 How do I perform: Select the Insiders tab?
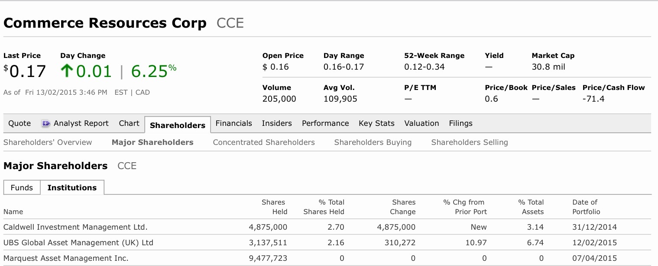coord(277,123)
